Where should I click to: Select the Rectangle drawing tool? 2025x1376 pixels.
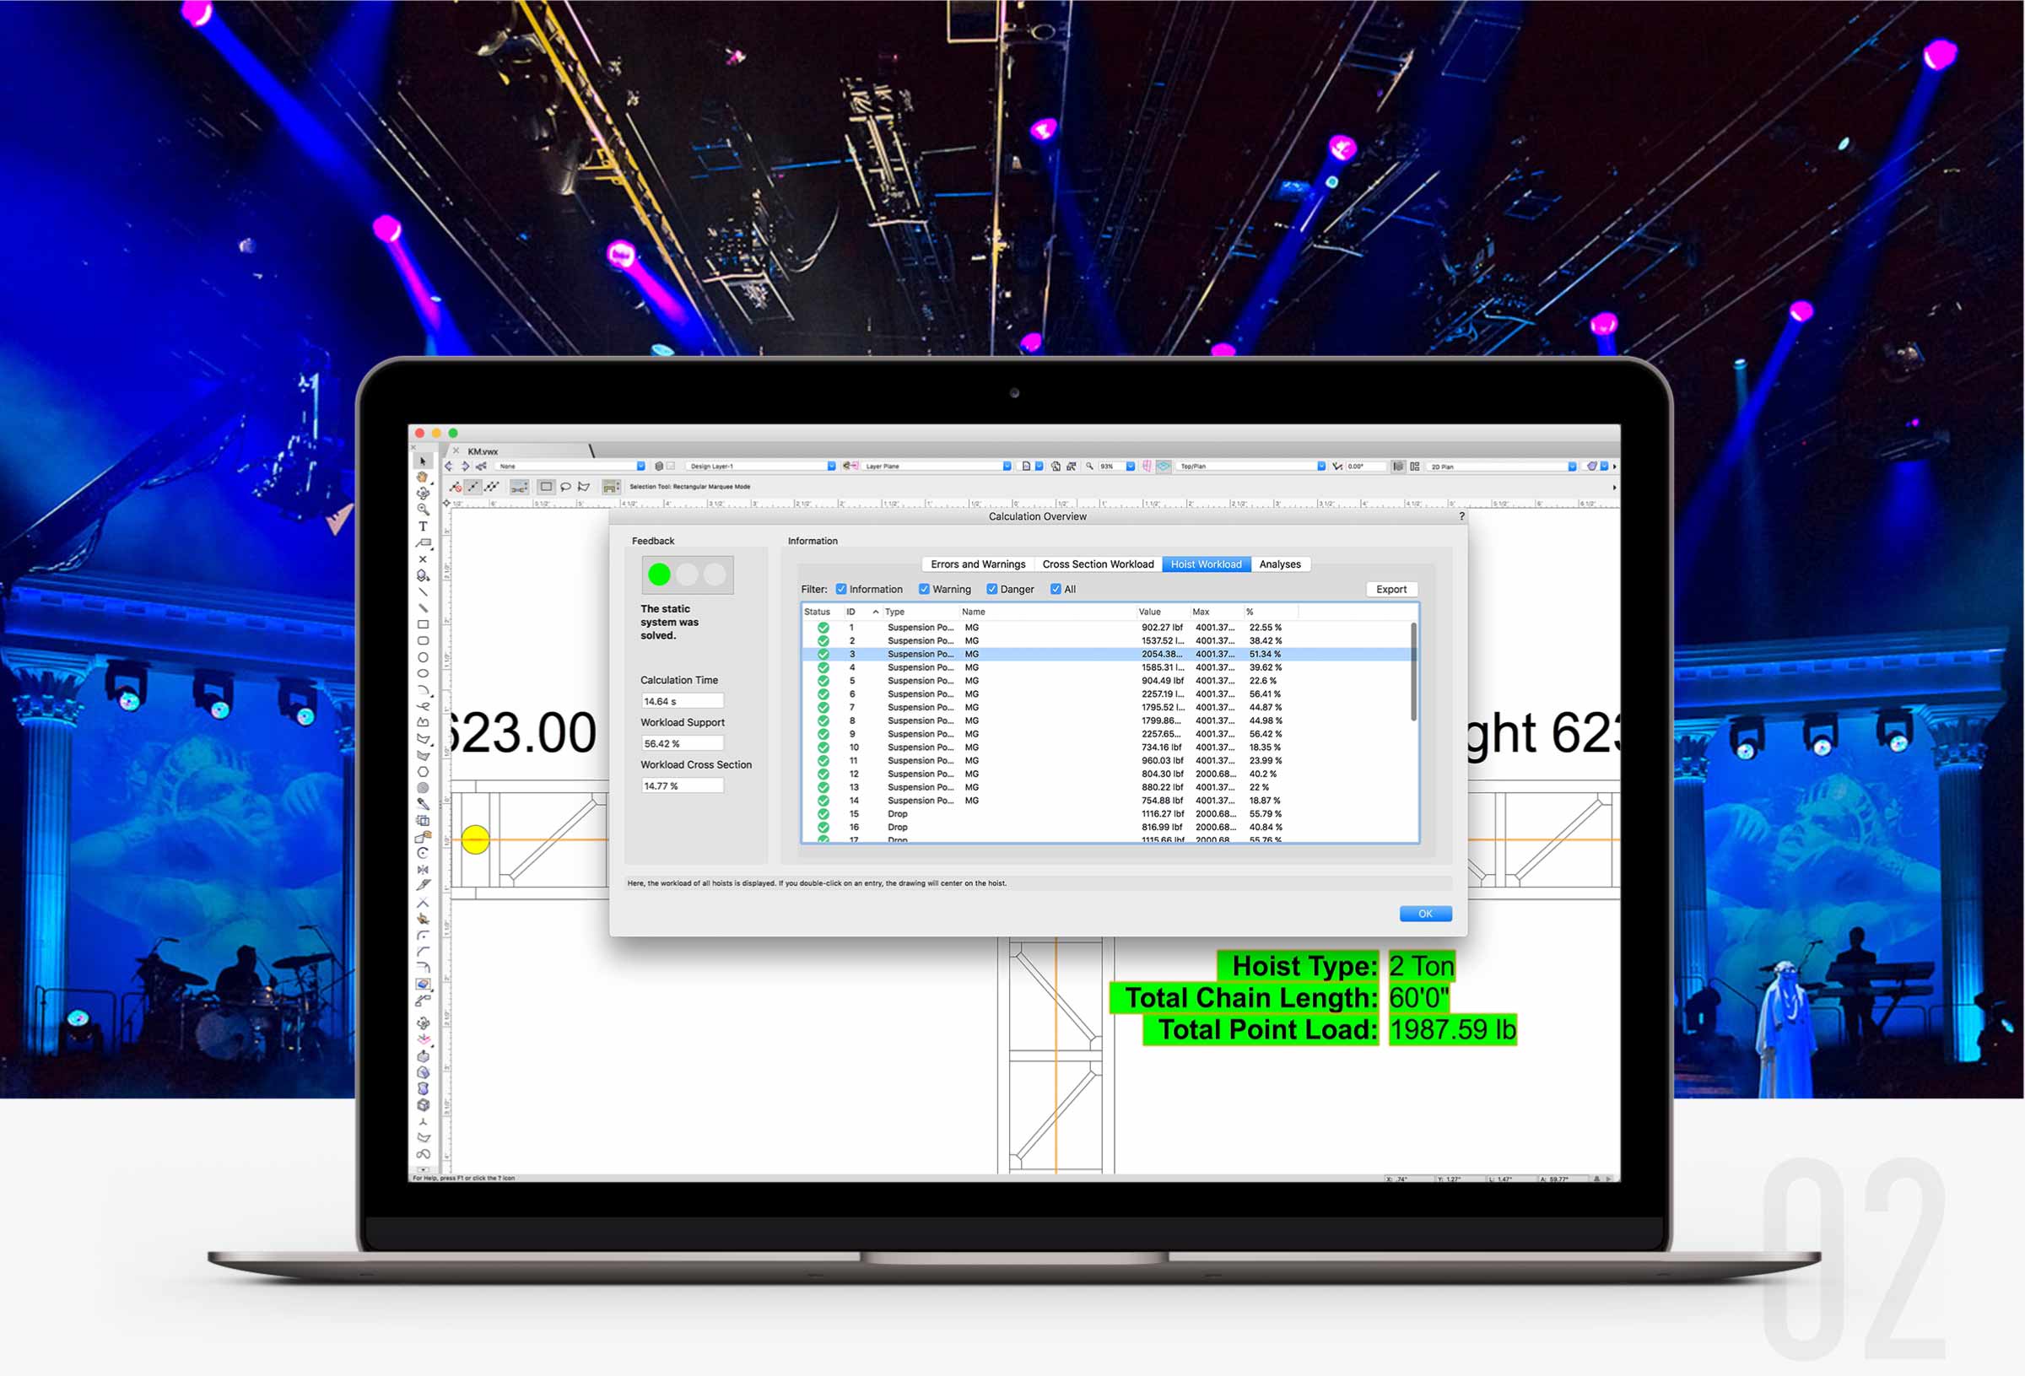pyautogui.click(x=423, y=625)
